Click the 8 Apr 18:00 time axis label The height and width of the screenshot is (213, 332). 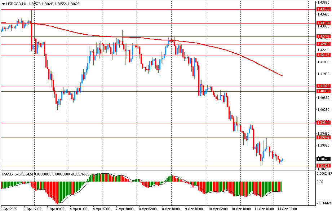tap(171, 209)
